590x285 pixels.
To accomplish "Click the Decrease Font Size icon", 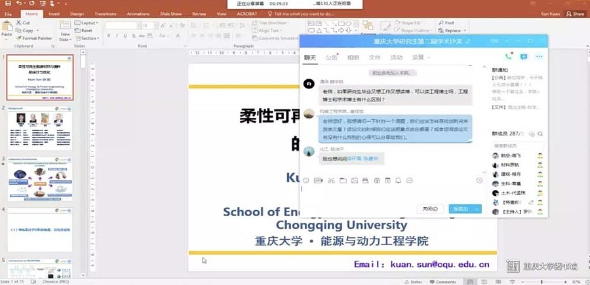I will pos(171,26).
